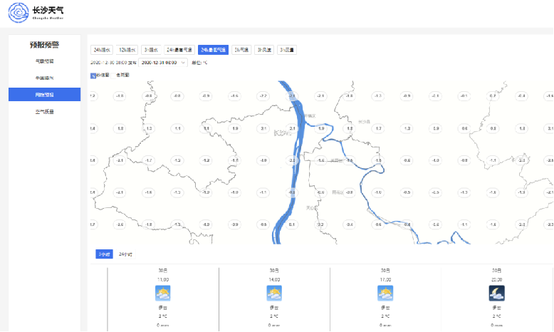This screenshot has width=554, height=332.
Task: Switch to the 3h气温 tab
Action: tap(241, 50)
